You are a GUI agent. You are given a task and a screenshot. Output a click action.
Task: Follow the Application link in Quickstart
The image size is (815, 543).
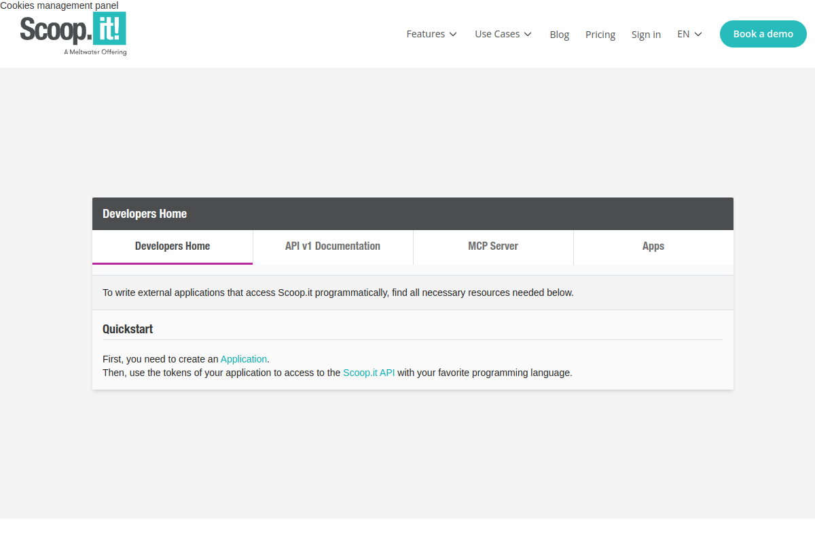point(244,359)
